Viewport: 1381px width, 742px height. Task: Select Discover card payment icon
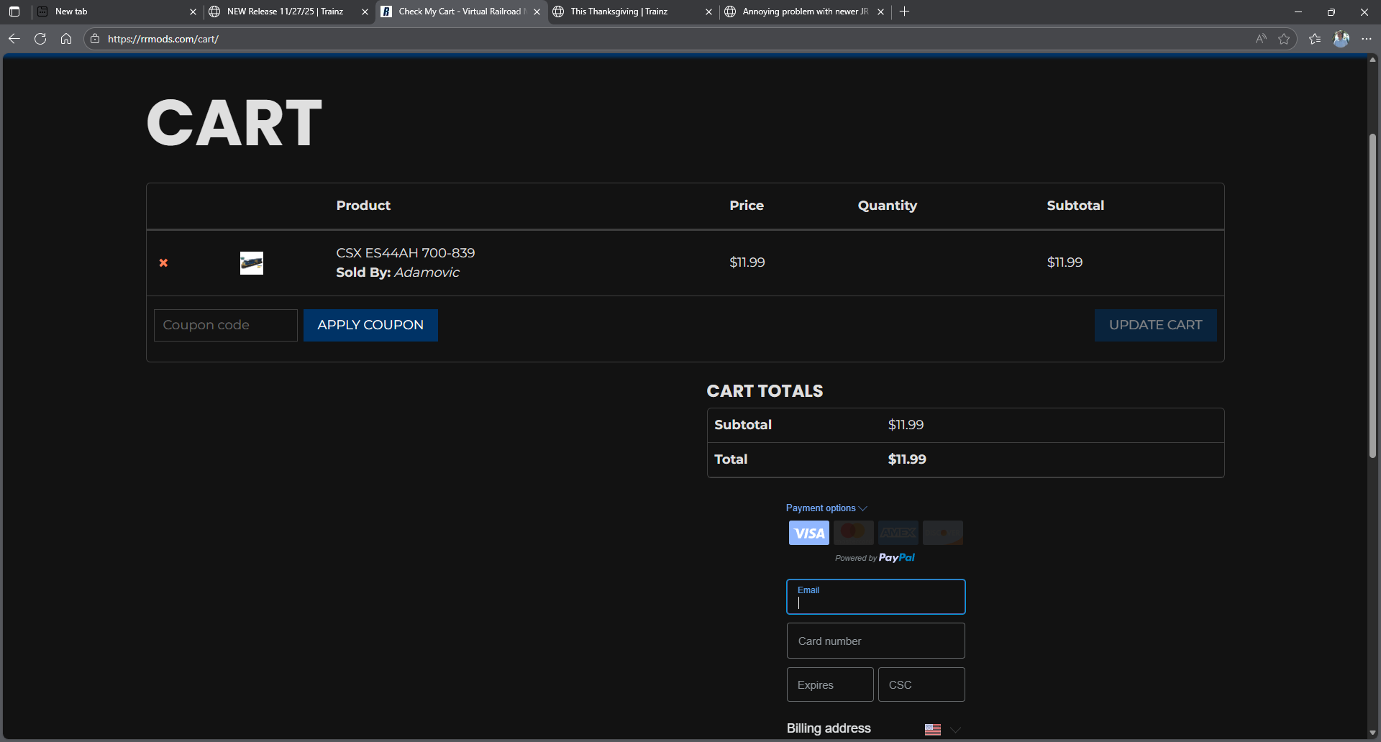943,533
